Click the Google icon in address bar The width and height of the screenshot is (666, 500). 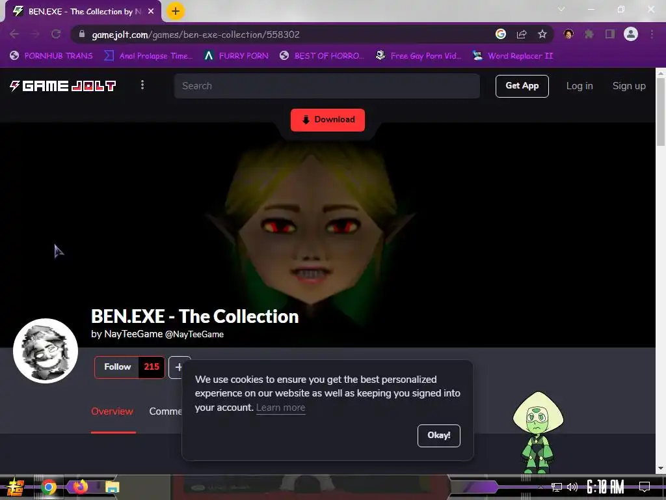point(501,34)
